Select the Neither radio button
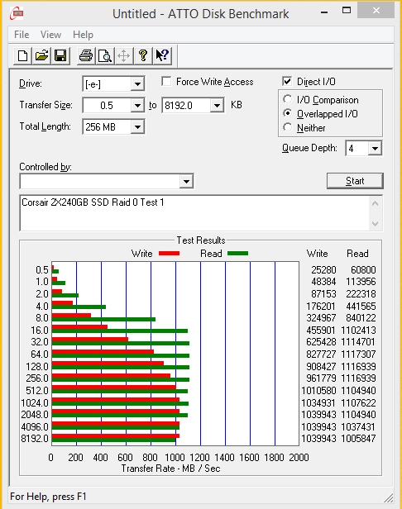The width and height of the screenshot is (402, 509). (x=287, y=127)
